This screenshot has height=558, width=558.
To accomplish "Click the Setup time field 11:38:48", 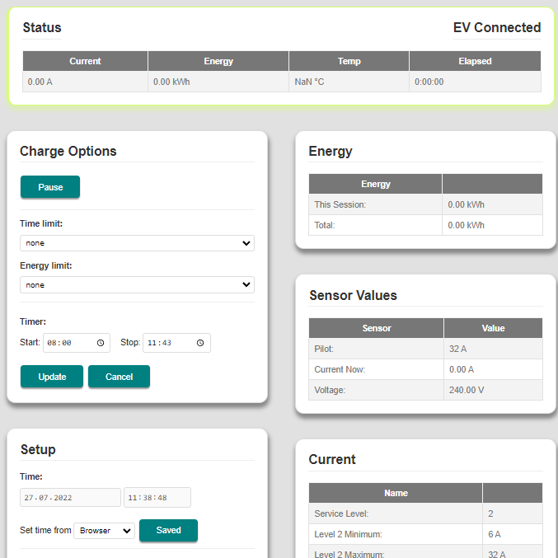I will tap(157, 498).
